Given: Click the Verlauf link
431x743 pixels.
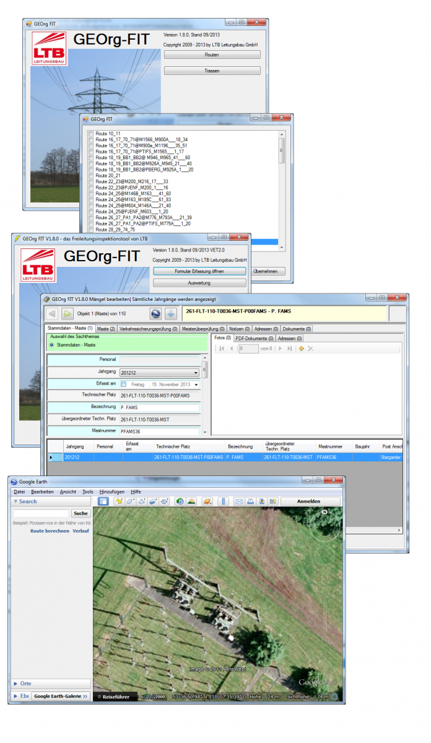Looking at the screenshot, I should pyautogui.click(x=81, y=531).
